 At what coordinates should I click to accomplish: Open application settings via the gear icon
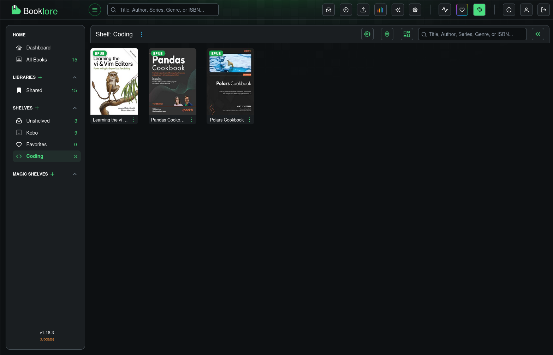tap(415, 10)
